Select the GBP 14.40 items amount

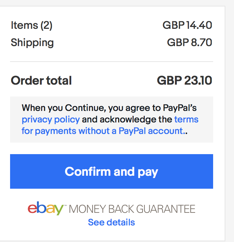click(187, 25)
